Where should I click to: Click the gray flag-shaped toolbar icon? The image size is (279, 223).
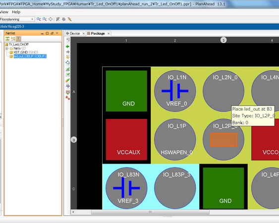tap(57, 19)
